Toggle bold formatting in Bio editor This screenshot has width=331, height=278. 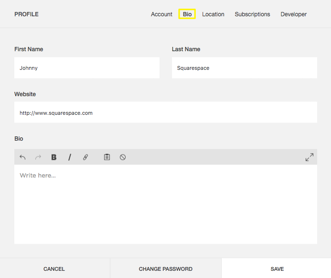(x=54, y=157)
